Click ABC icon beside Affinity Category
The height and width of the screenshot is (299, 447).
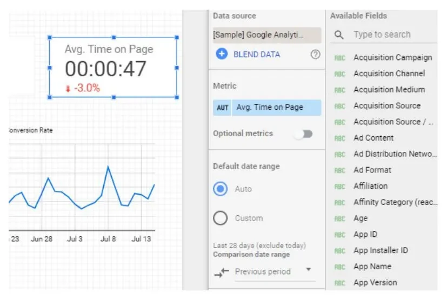(339, 203)
